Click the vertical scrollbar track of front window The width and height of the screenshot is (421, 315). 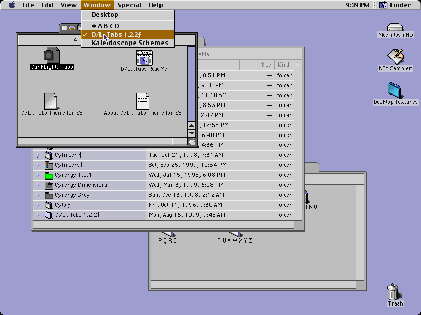pyautogui.click(x=192, y=84)
